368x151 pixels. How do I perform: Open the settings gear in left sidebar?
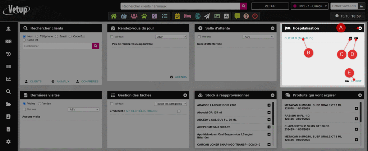[8, 142]
